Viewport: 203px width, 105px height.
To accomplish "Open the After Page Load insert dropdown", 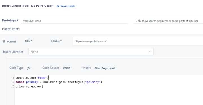I will (x=106, y=68).
